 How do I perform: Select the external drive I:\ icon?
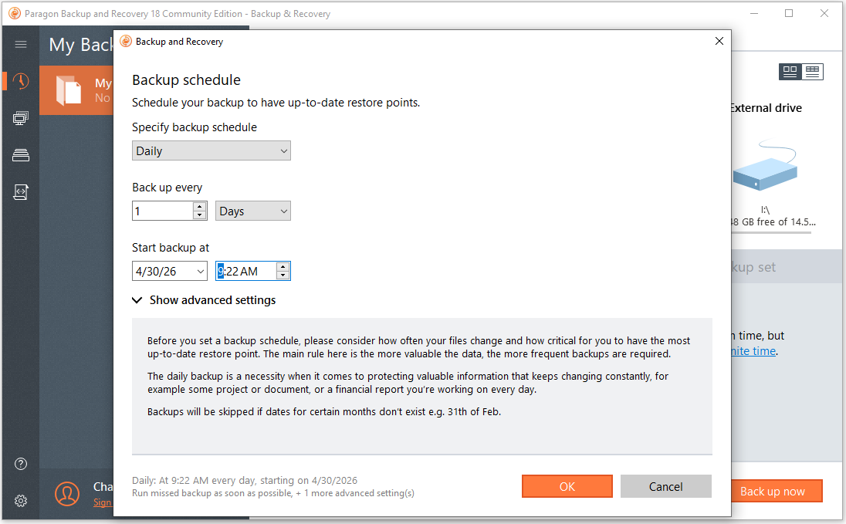point(765,166)
